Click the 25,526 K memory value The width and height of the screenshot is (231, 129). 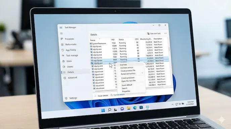149,42
